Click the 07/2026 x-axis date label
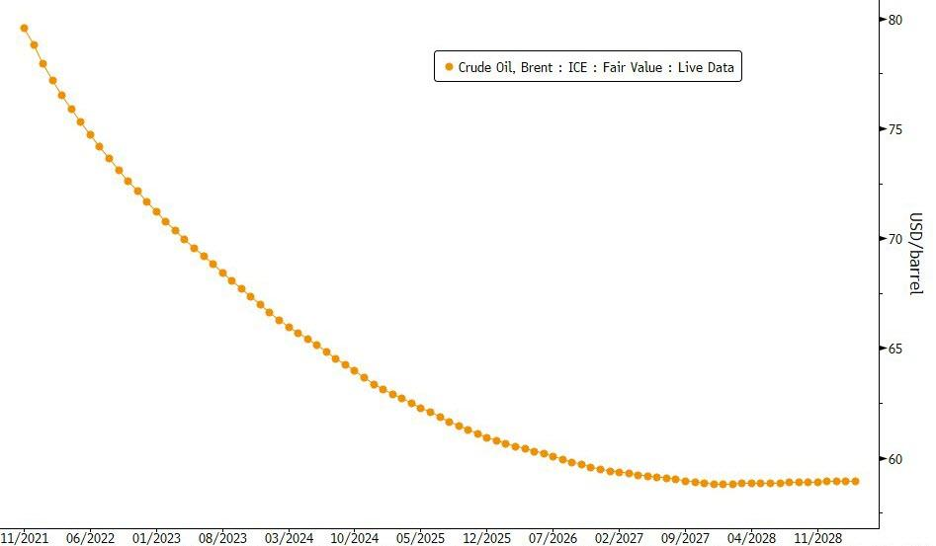This screenshot has width=936, height=546. click(x=553, y=538)
